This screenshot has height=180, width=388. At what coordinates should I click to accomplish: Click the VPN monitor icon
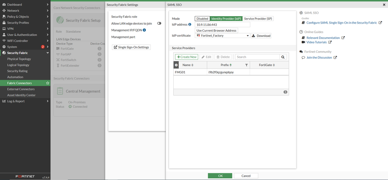click(x=4, y=28)
